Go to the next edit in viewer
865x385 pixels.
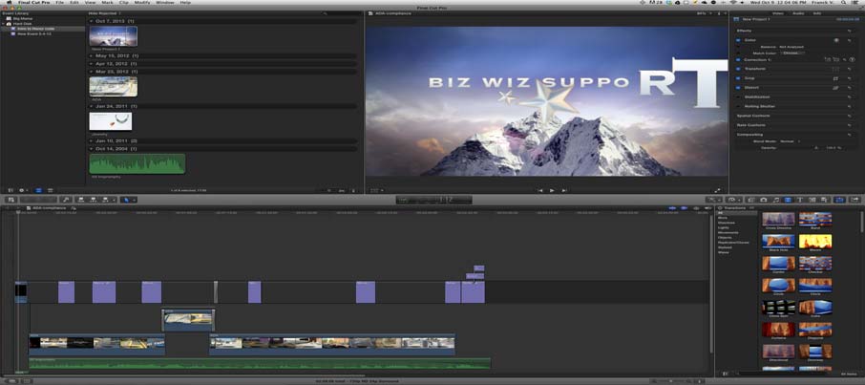pos(564,190)
